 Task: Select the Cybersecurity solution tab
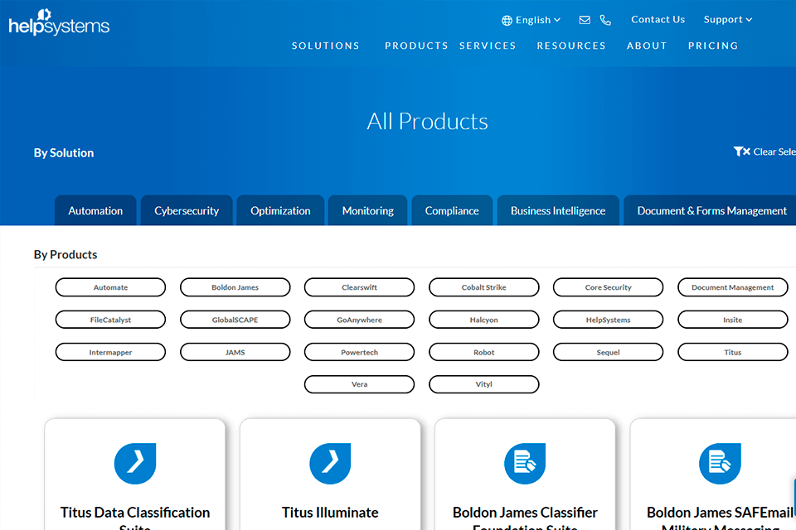[187, 210]
